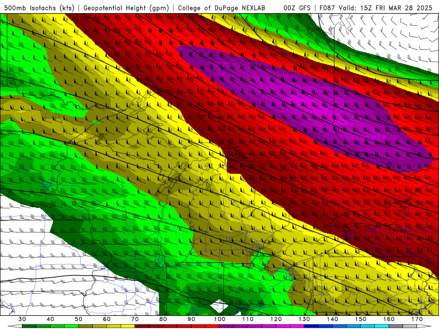Click the legend value '90'

click(192, 319)
